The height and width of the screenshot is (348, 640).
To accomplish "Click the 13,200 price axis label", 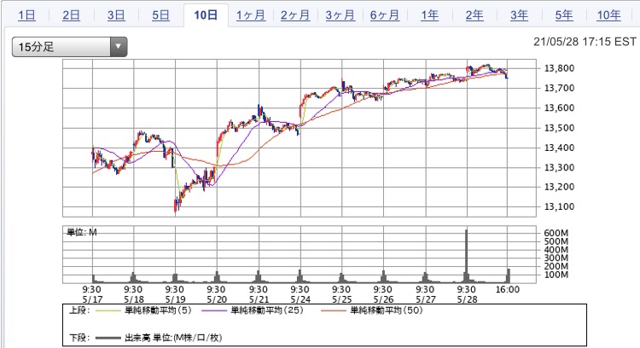I will click(559, 187).
